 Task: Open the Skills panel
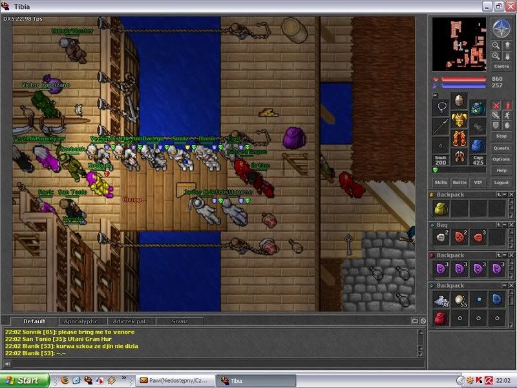click(x=441, y=182)
